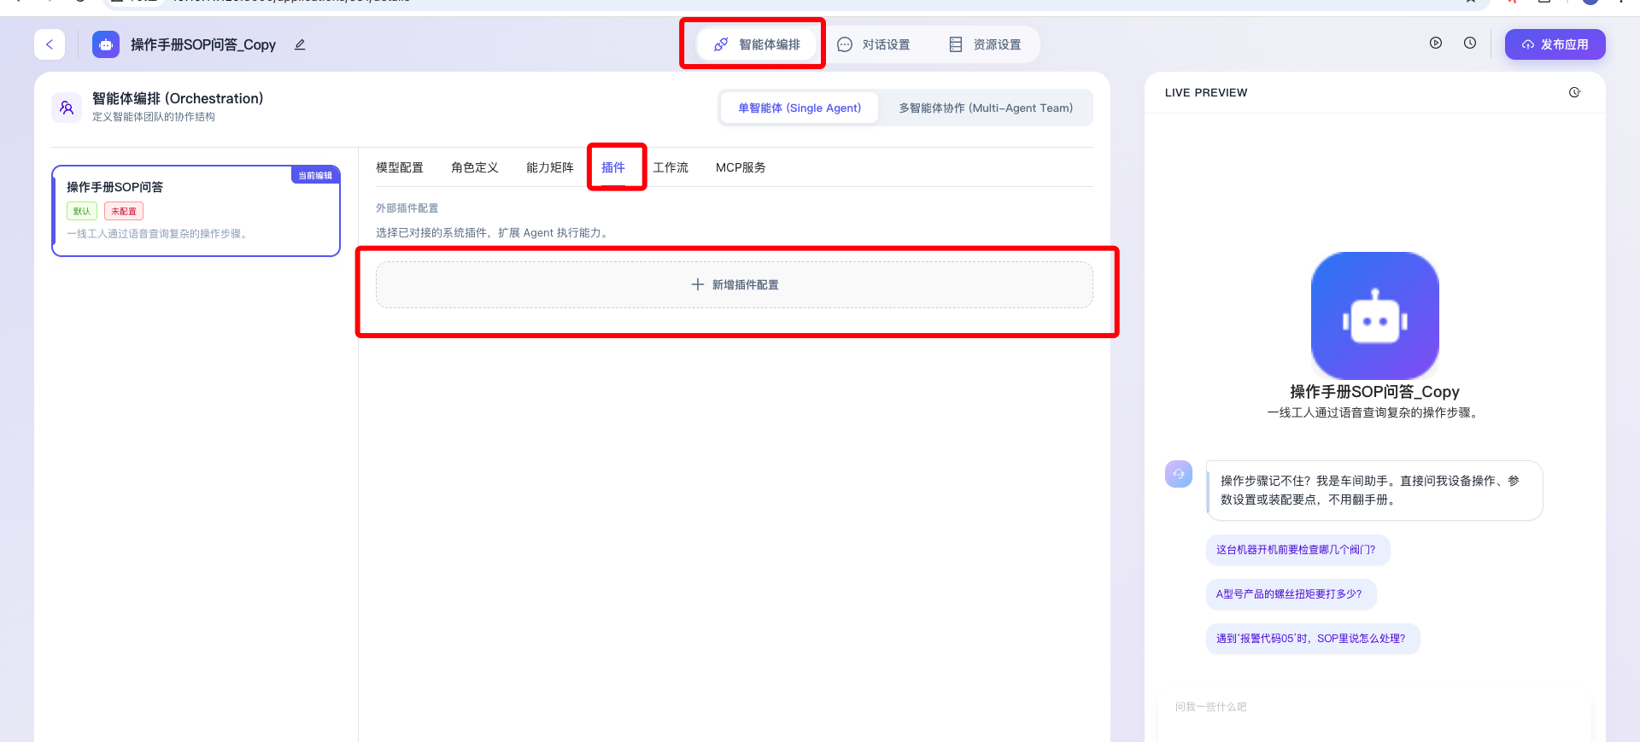Click the play/run icon in the top bar
1640x742 pixels.
(x=1436, y=44)
